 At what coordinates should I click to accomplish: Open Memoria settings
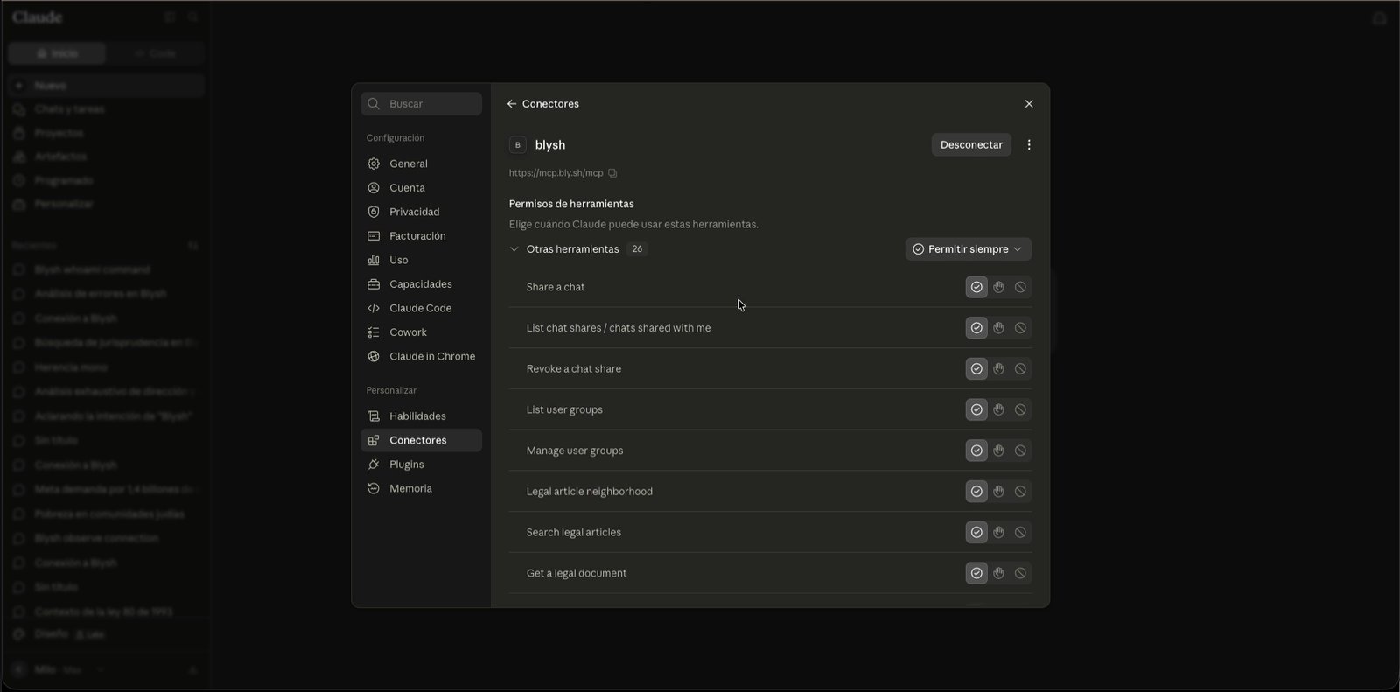tap(421, 488)
